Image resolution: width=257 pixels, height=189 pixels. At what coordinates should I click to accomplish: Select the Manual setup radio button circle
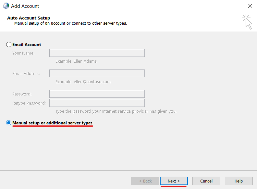point(9,123)
